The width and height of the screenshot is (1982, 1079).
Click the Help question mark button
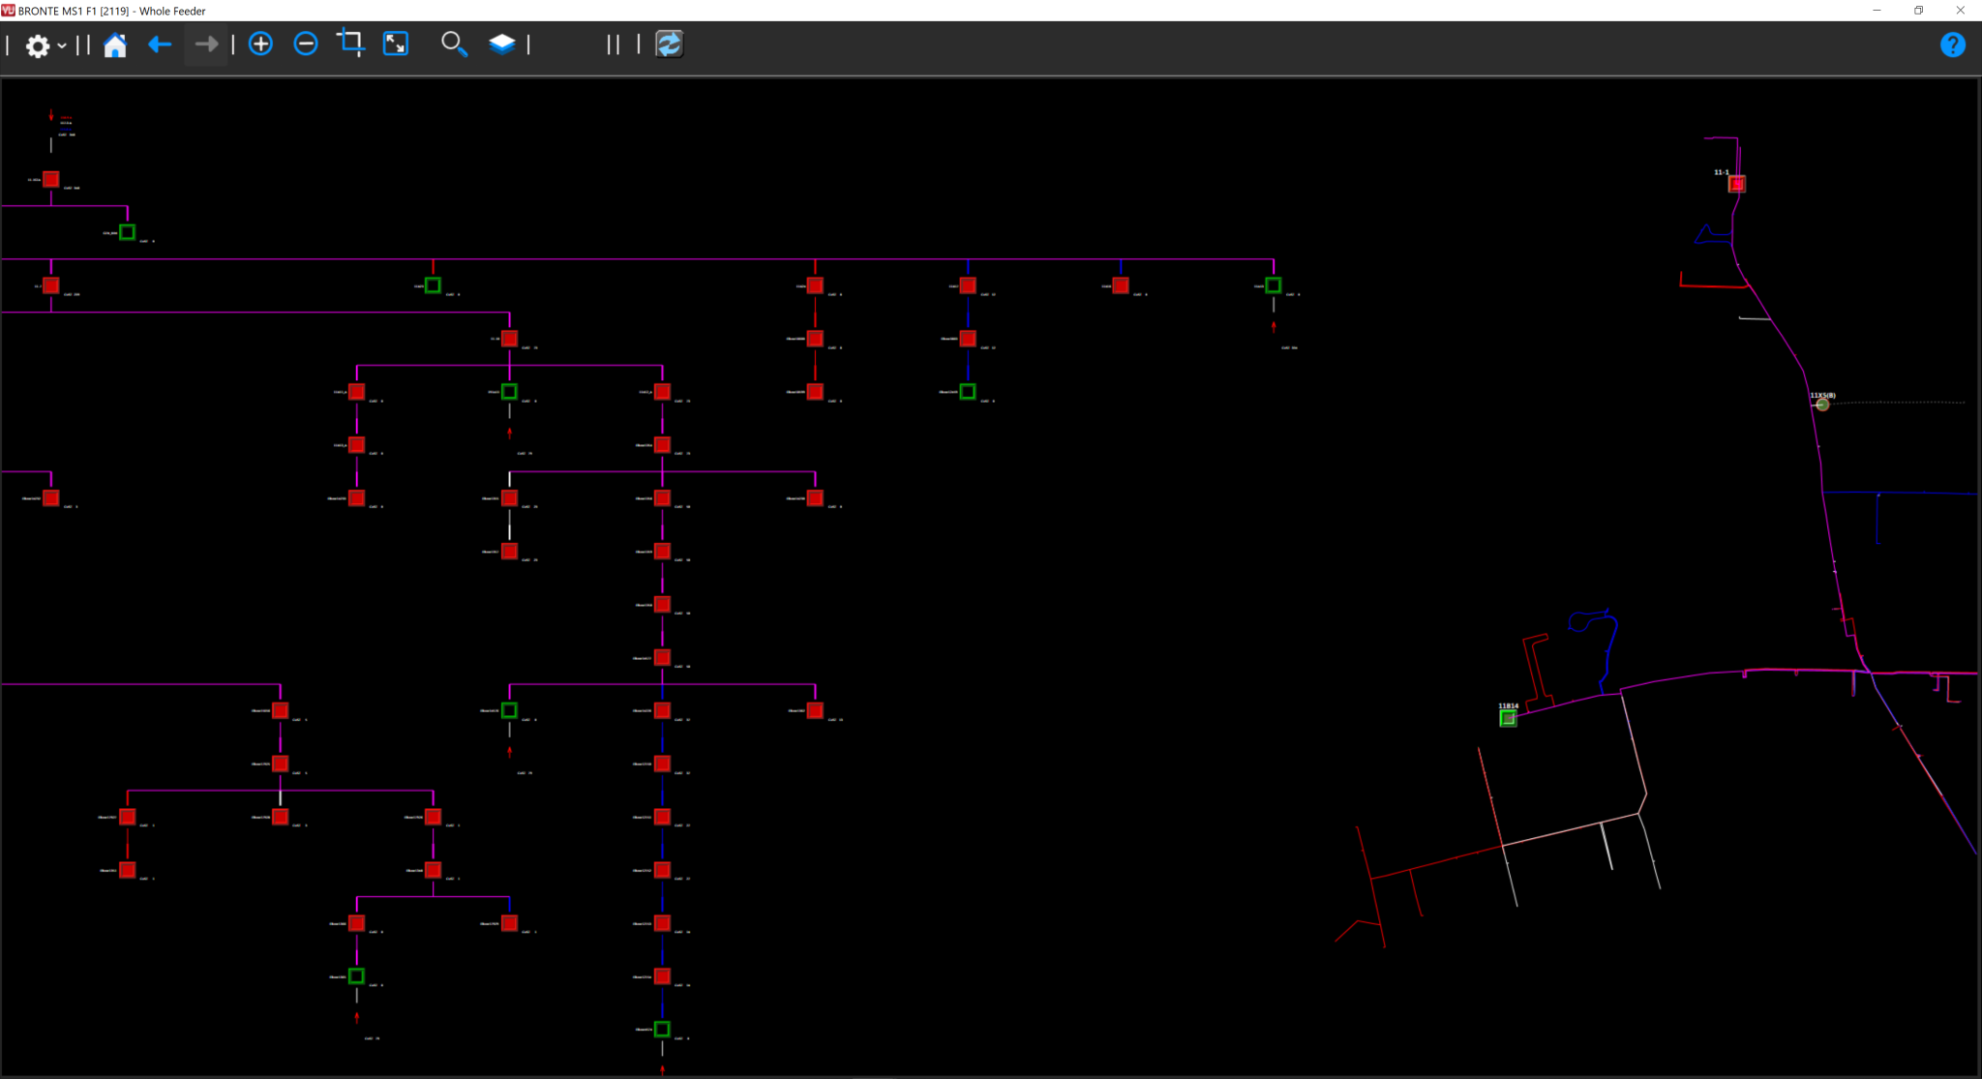coord(1953,45)
